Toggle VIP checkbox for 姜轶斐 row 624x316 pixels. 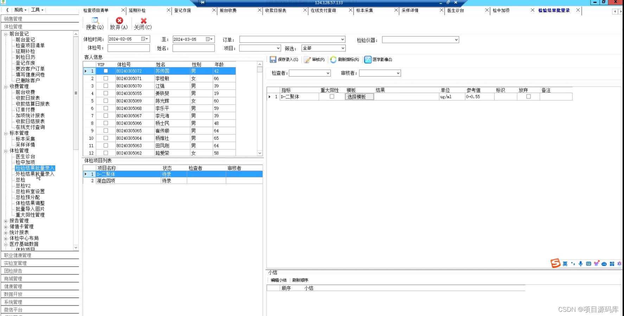click(x=106, y=93)
